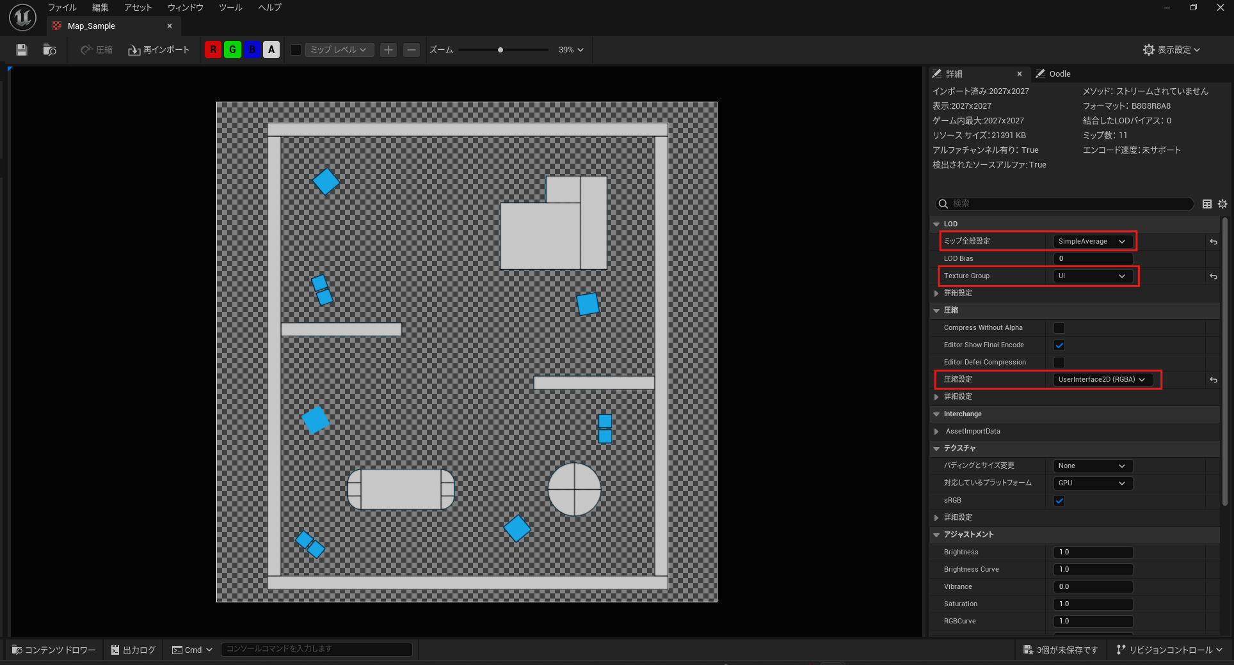Open the details panel settings gear
The height and width of the screenshot is (665, 1234).
click(1222, 204)
